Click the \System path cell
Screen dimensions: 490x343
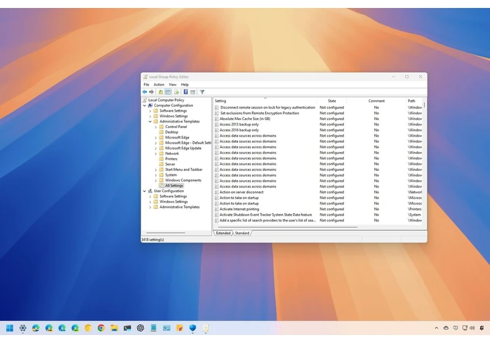tap(414, 214)
